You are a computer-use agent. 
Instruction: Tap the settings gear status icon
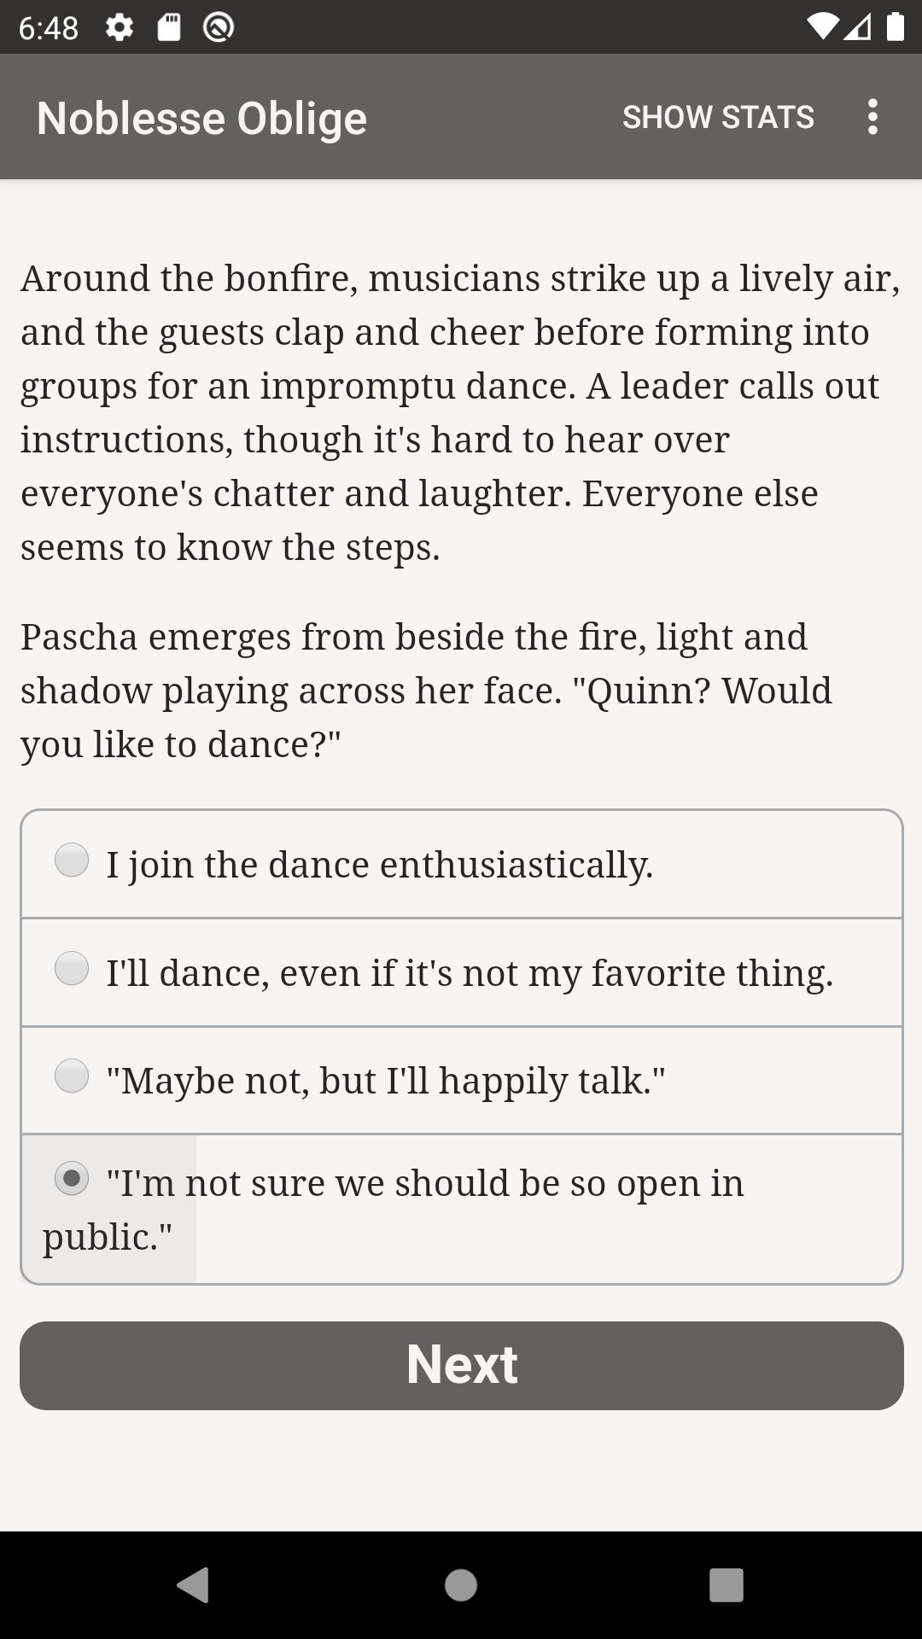coord(120,28)
